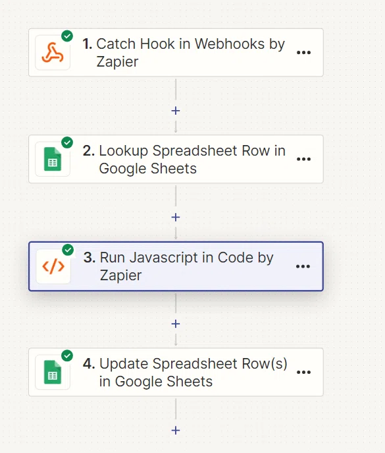Click the Google Sheets icon in step 4
Screen dimensions: 385x453
coord(53,372)
